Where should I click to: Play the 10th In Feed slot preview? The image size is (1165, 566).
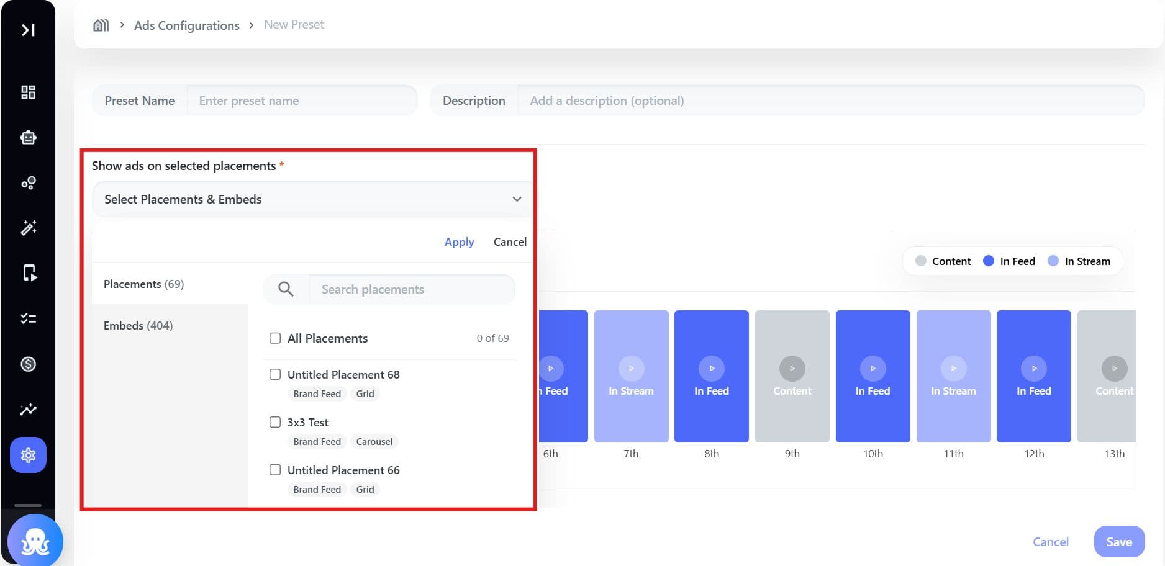click(873, 368)
